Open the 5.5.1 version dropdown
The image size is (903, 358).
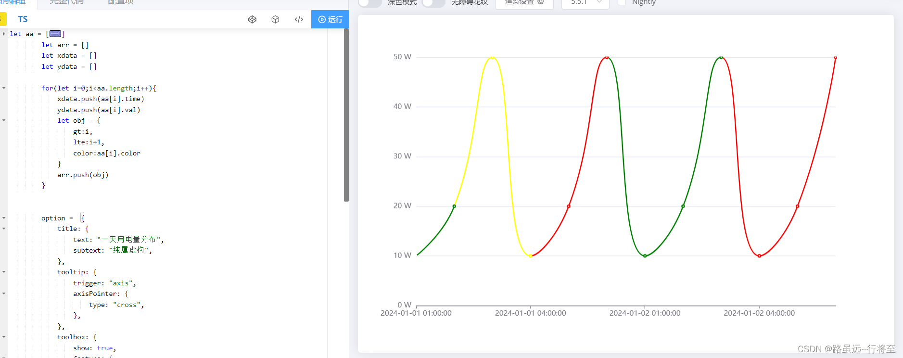pos(585,3)
